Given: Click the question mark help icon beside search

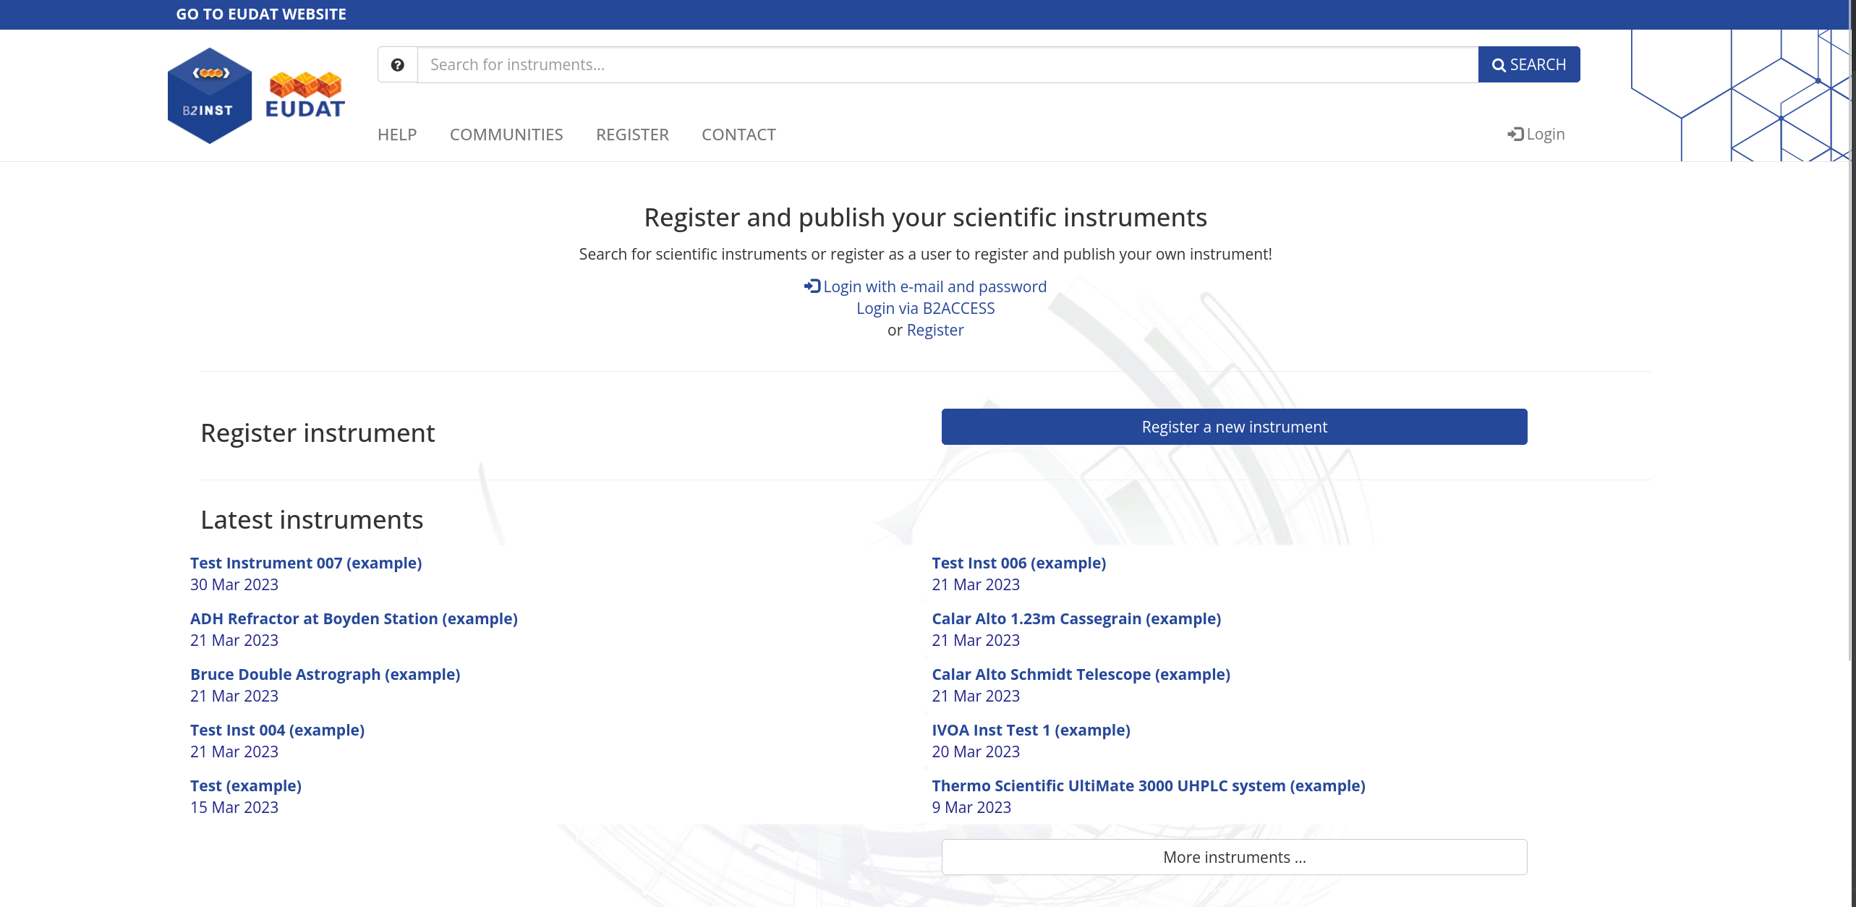Looking at the screenshot, I should [x=397, y=64].
